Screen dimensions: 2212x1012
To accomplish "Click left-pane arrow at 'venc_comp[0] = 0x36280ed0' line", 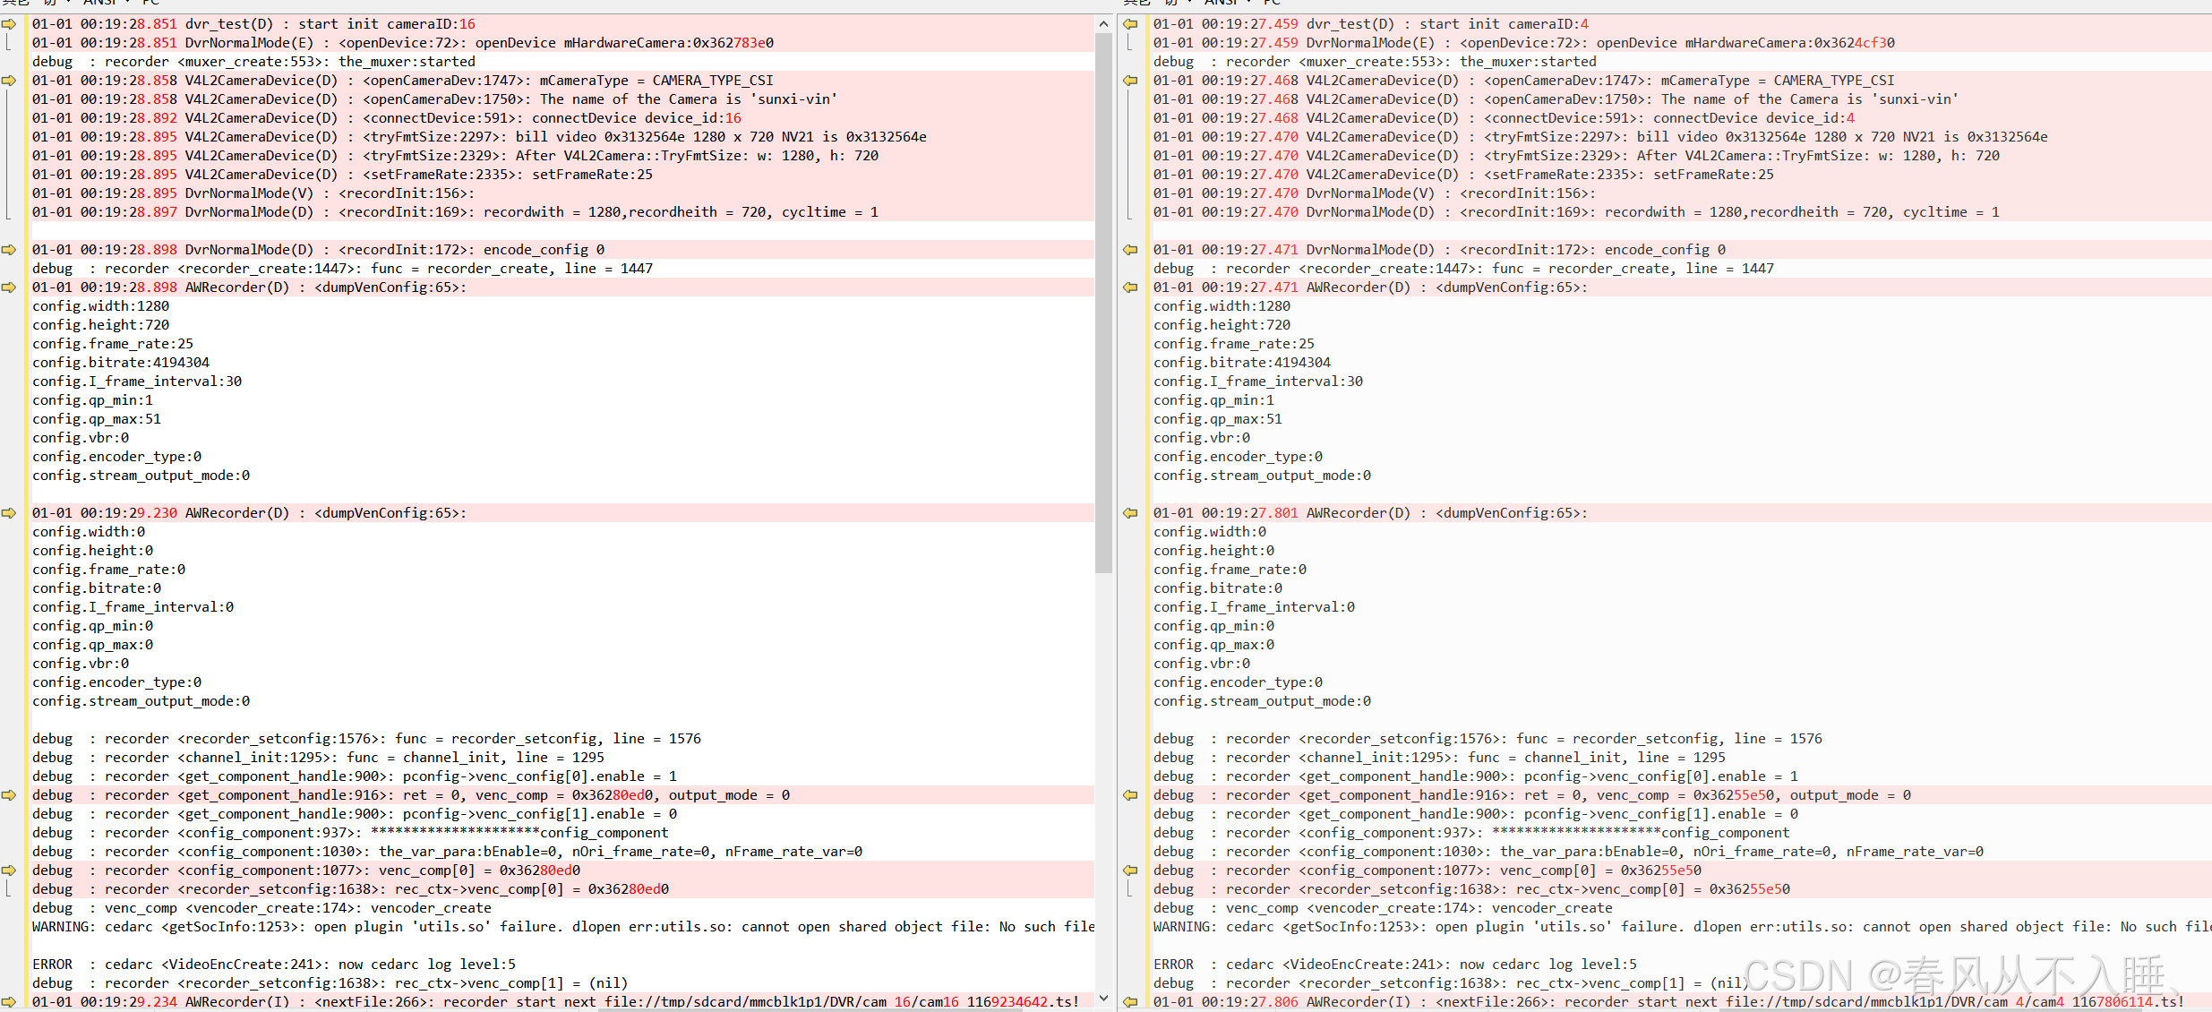I will point(9,870).
